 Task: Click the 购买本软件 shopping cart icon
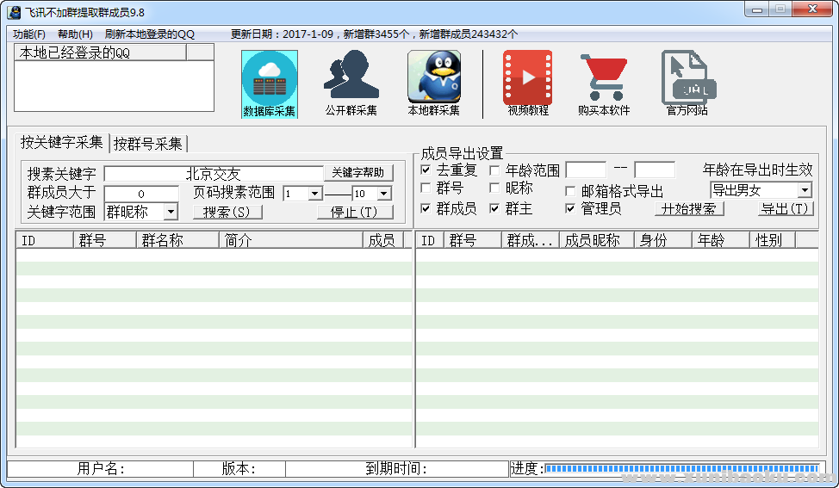point(604,78)
